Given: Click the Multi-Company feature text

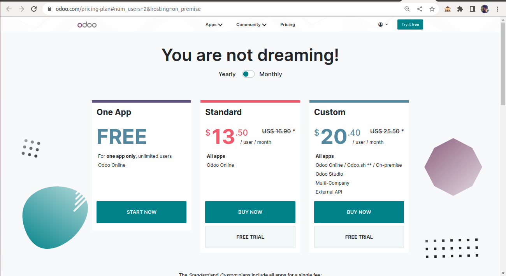Looking at the screenshot, I should click(x=332, y=183).
